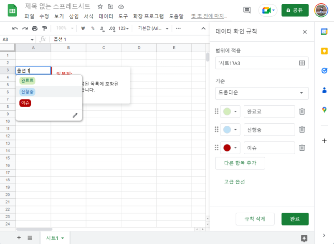Click the green 완료 button

click(295, 219)
